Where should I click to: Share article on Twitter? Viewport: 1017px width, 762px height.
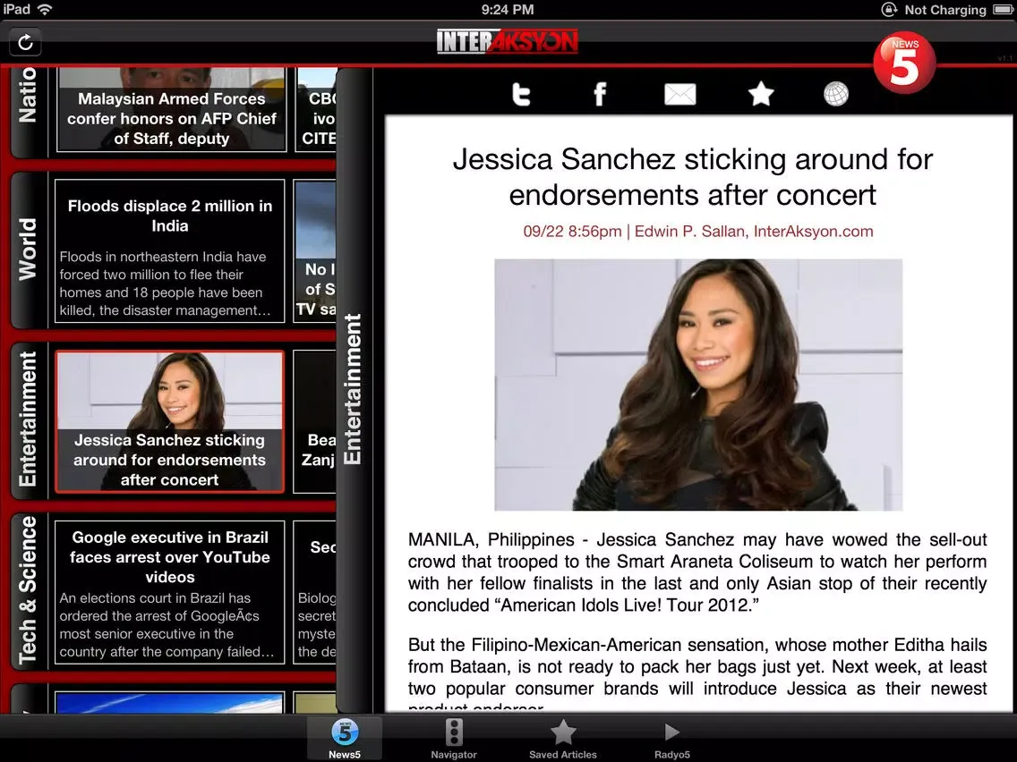tap(521, 95)
